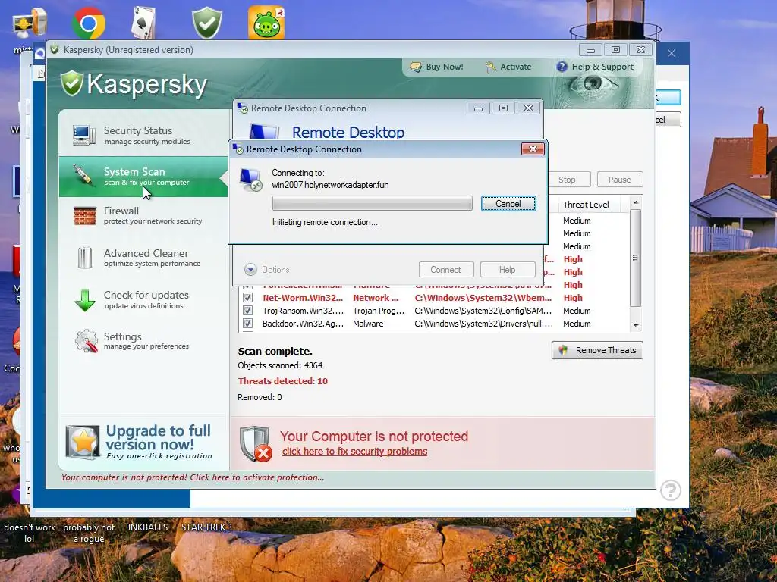Open the Settings section

(x=143, y=341)
